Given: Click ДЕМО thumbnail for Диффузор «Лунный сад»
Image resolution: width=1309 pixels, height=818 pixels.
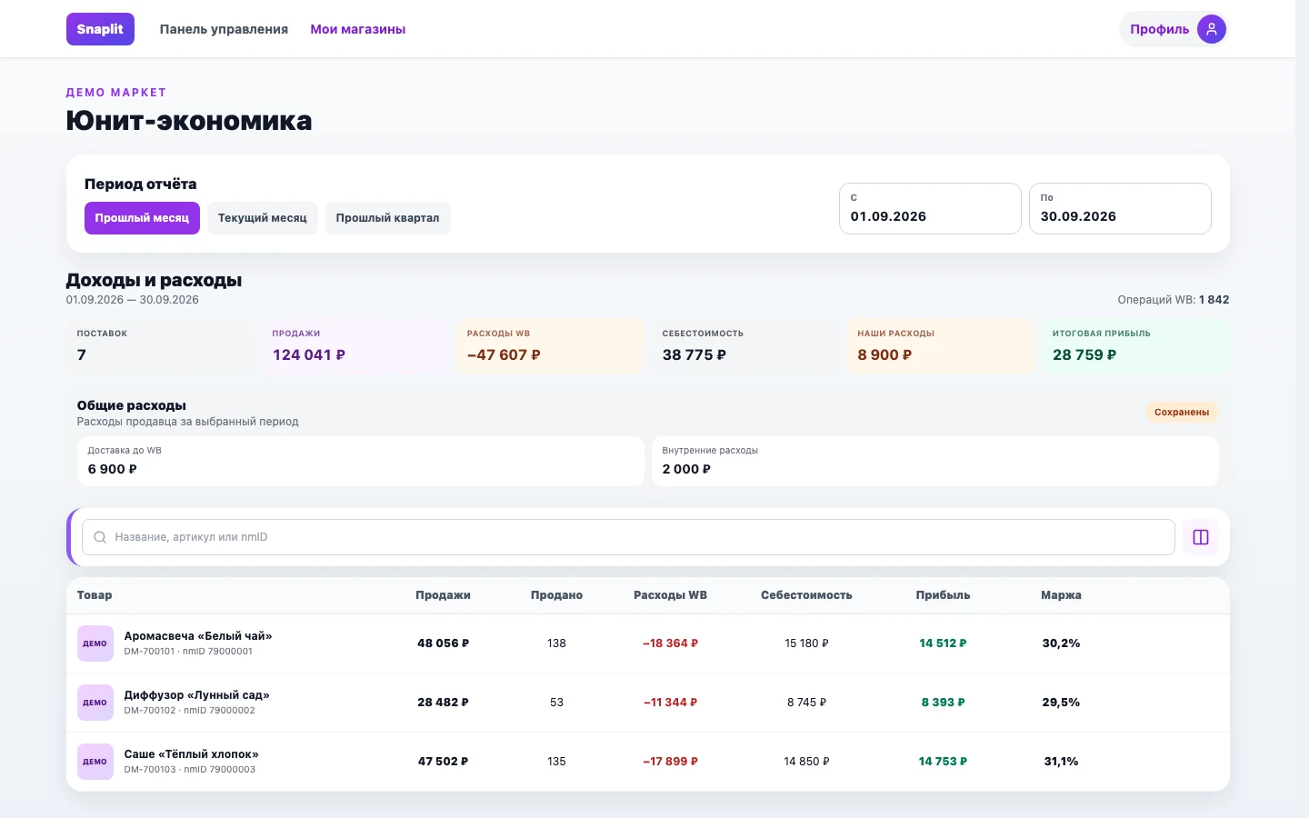Looking at the screenshot, I should 95,703.
